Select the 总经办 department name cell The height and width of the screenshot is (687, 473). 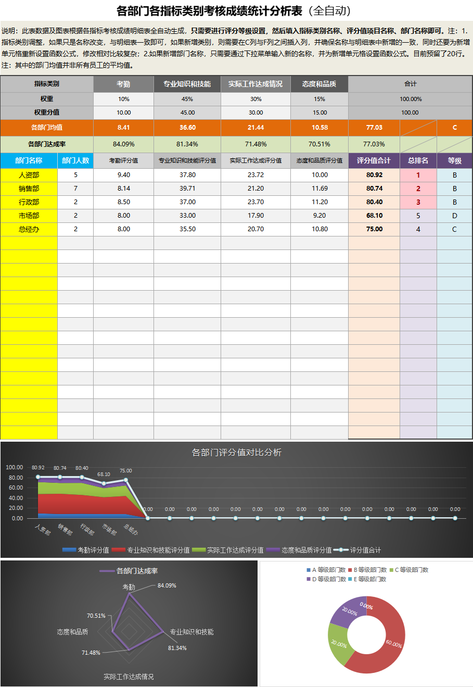pos(29,229)
